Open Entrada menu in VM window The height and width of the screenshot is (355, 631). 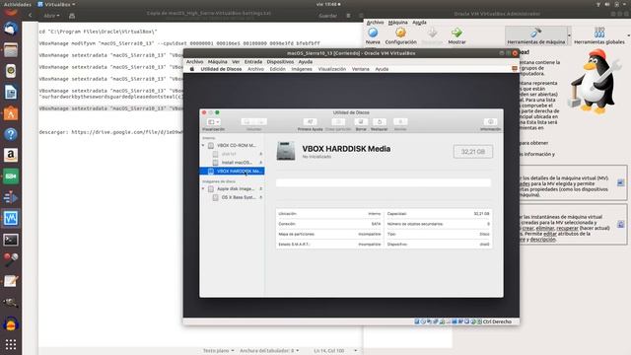pos(253,62)
